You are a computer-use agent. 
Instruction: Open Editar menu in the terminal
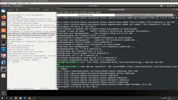tap(66, 12)
